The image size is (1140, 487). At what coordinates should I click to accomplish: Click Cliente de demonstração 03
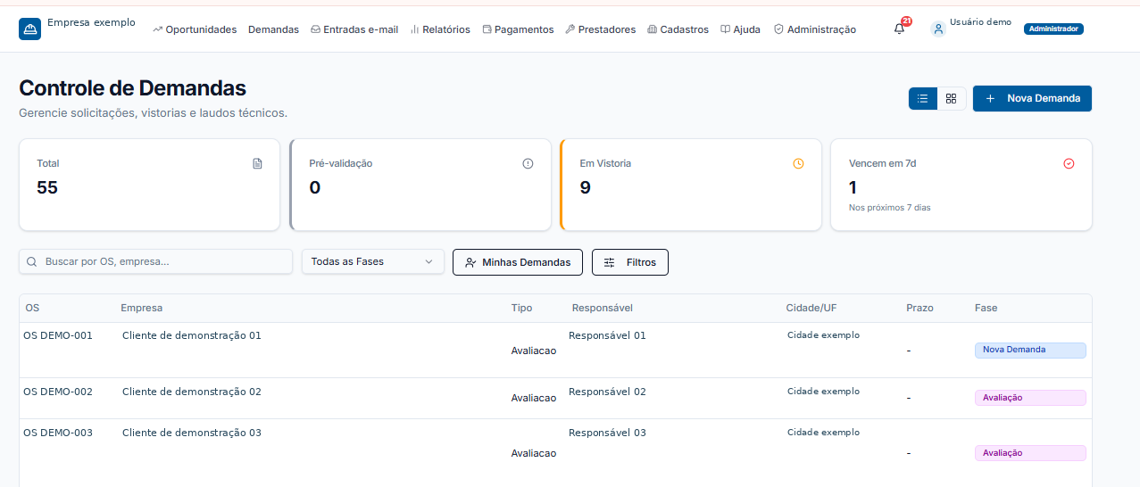(x=192, y=433)
